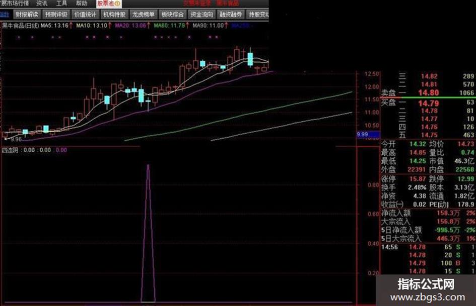Open the 持股变动 button in toolbar
Viewport: 476px width, 306px height.
(x=258, y=14)
